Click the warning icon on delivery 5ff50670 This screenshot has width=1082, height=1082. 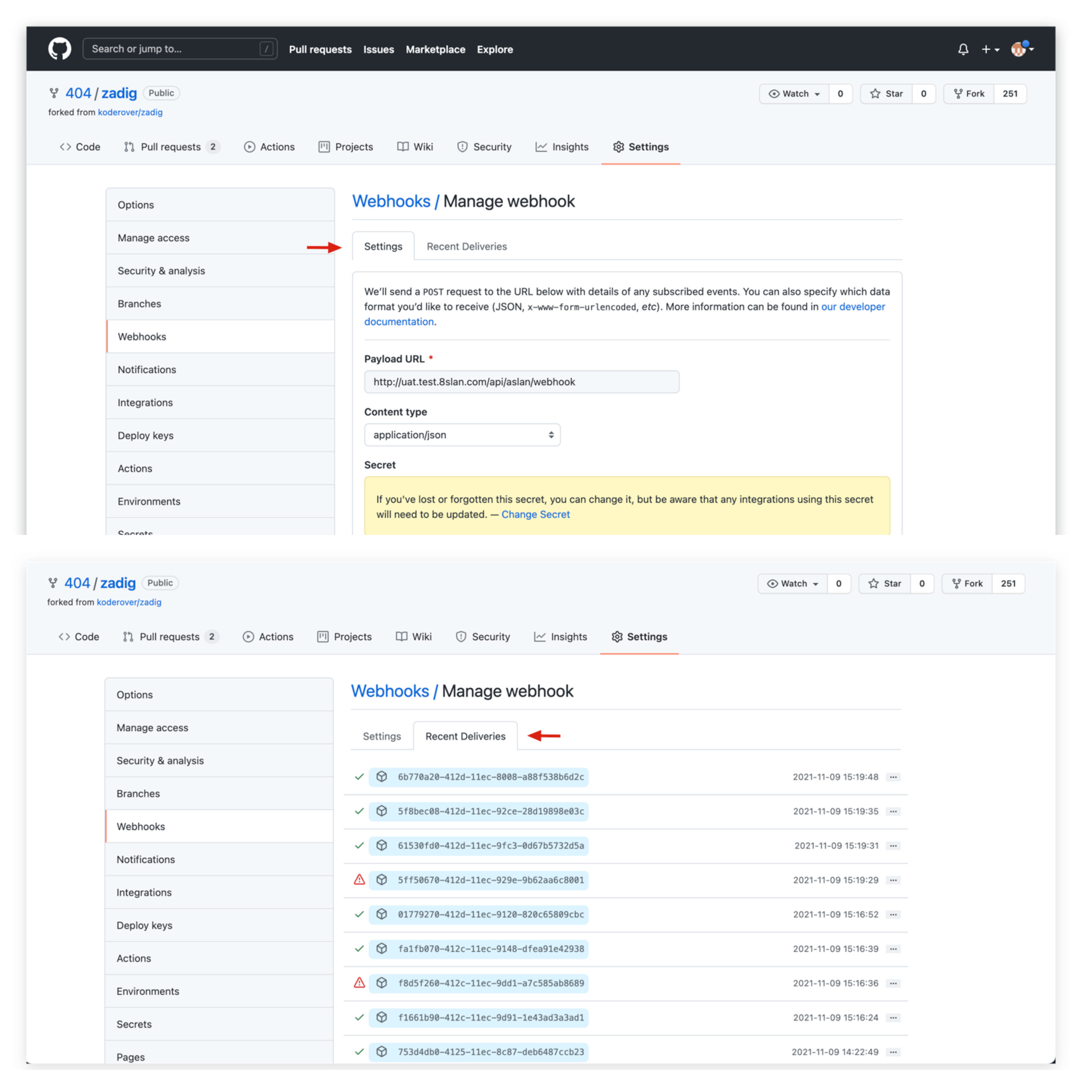pyautogui.click(x=359, y=880)
